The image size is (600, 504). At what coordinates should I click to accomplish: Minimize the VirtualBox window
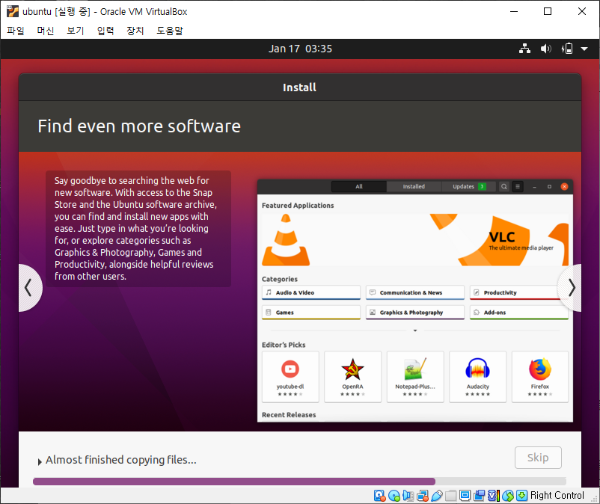coord(514,11)
